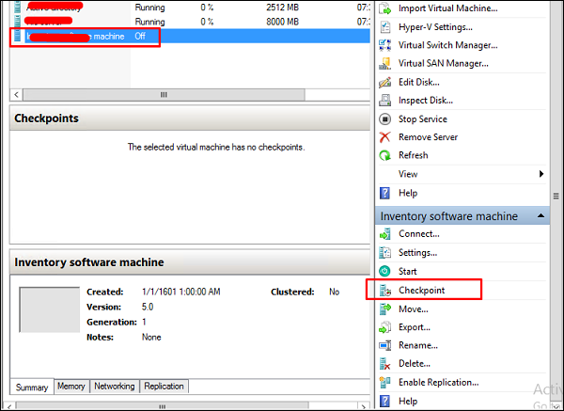Click the red Remove Server icon
This screenshot has width=564, height=411.
pyautogui.click(x=384, y=137)
